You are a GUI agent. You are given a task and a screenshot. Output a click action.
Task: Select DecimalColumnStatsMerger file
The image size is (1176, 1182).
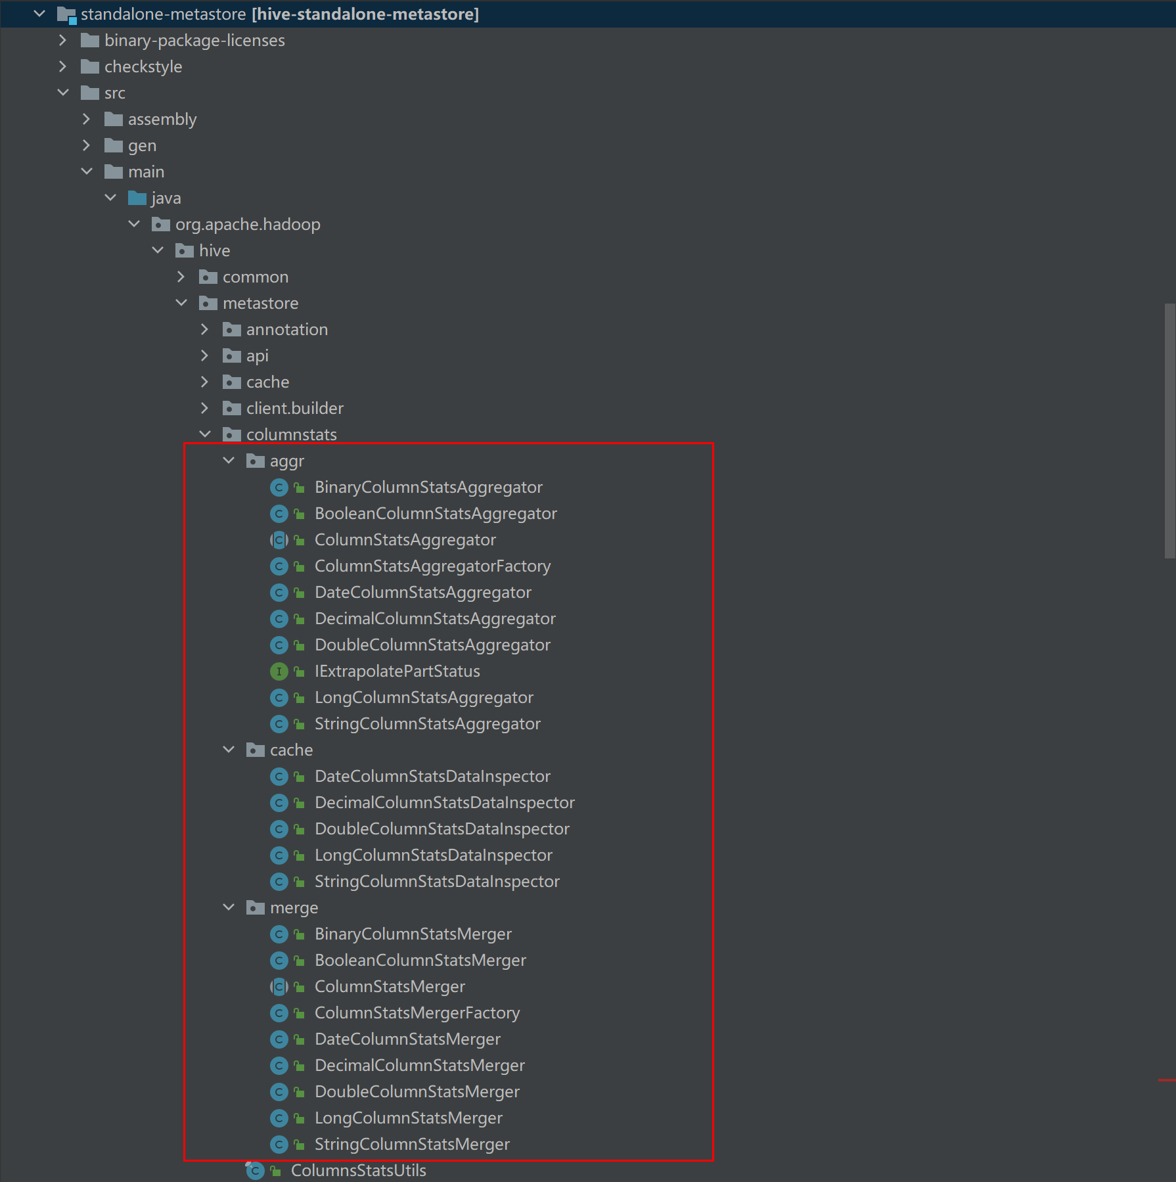click(420, 1066)
